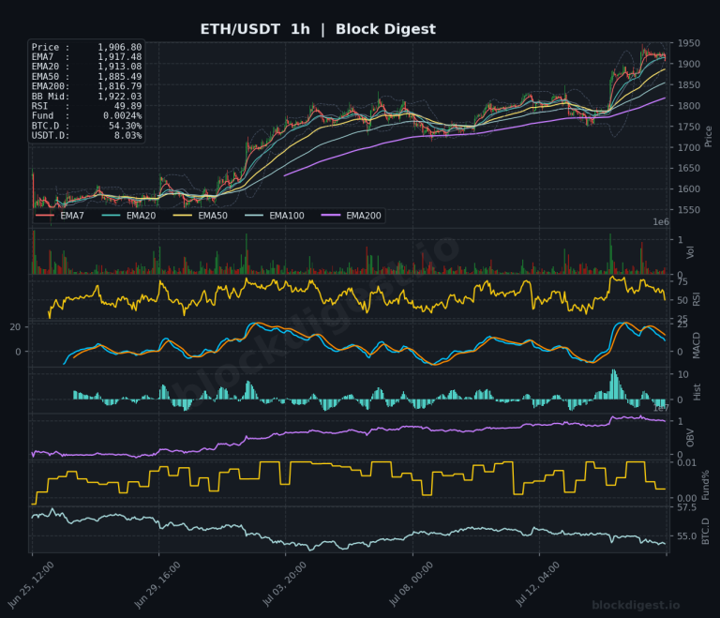This screenshot has height=618, width=720.
Task: Click the Vol axis label
Action: coord(690,251)
